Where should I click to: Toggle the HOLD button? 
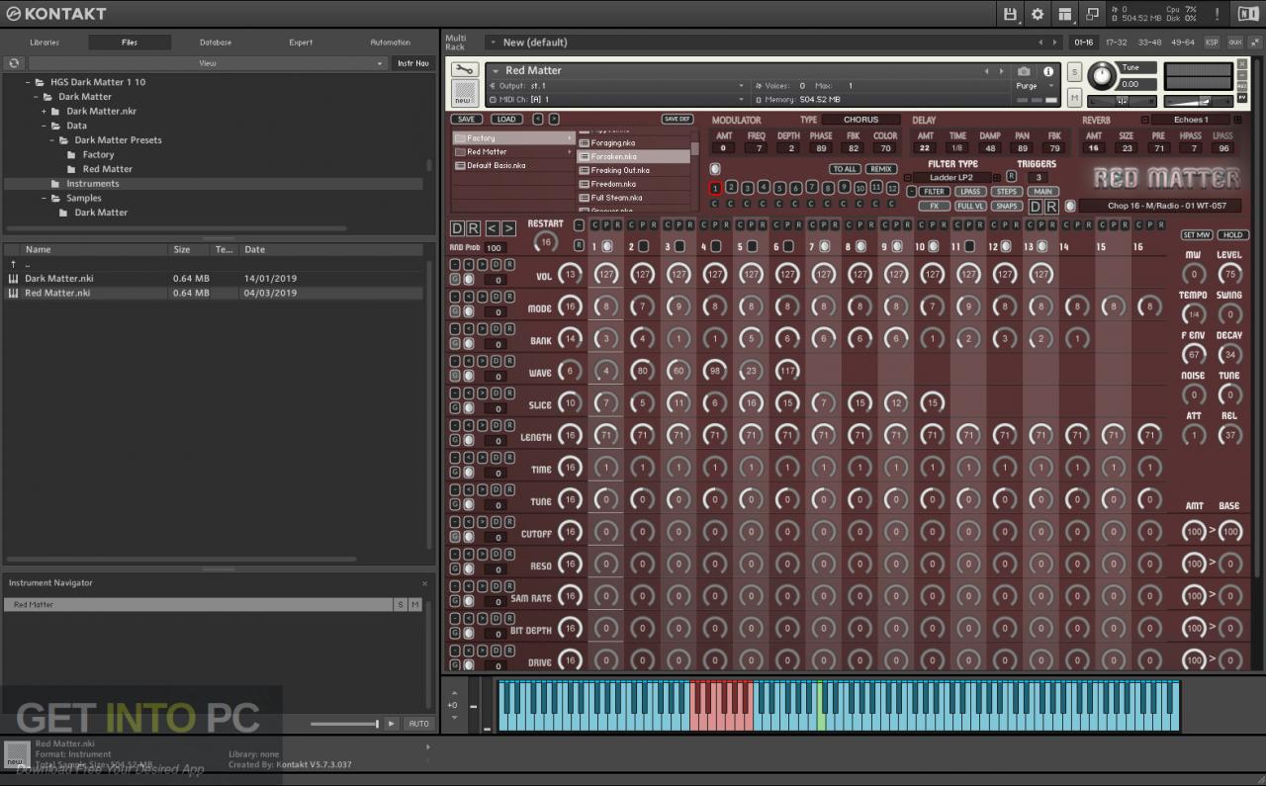point(1232,235)
